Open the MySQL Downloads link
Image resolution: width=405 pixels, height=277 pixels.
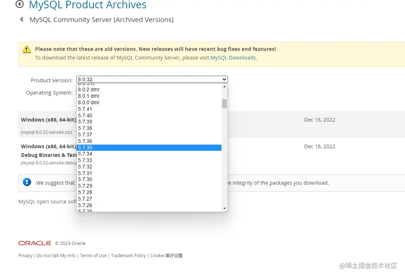(x=233, y=58)
